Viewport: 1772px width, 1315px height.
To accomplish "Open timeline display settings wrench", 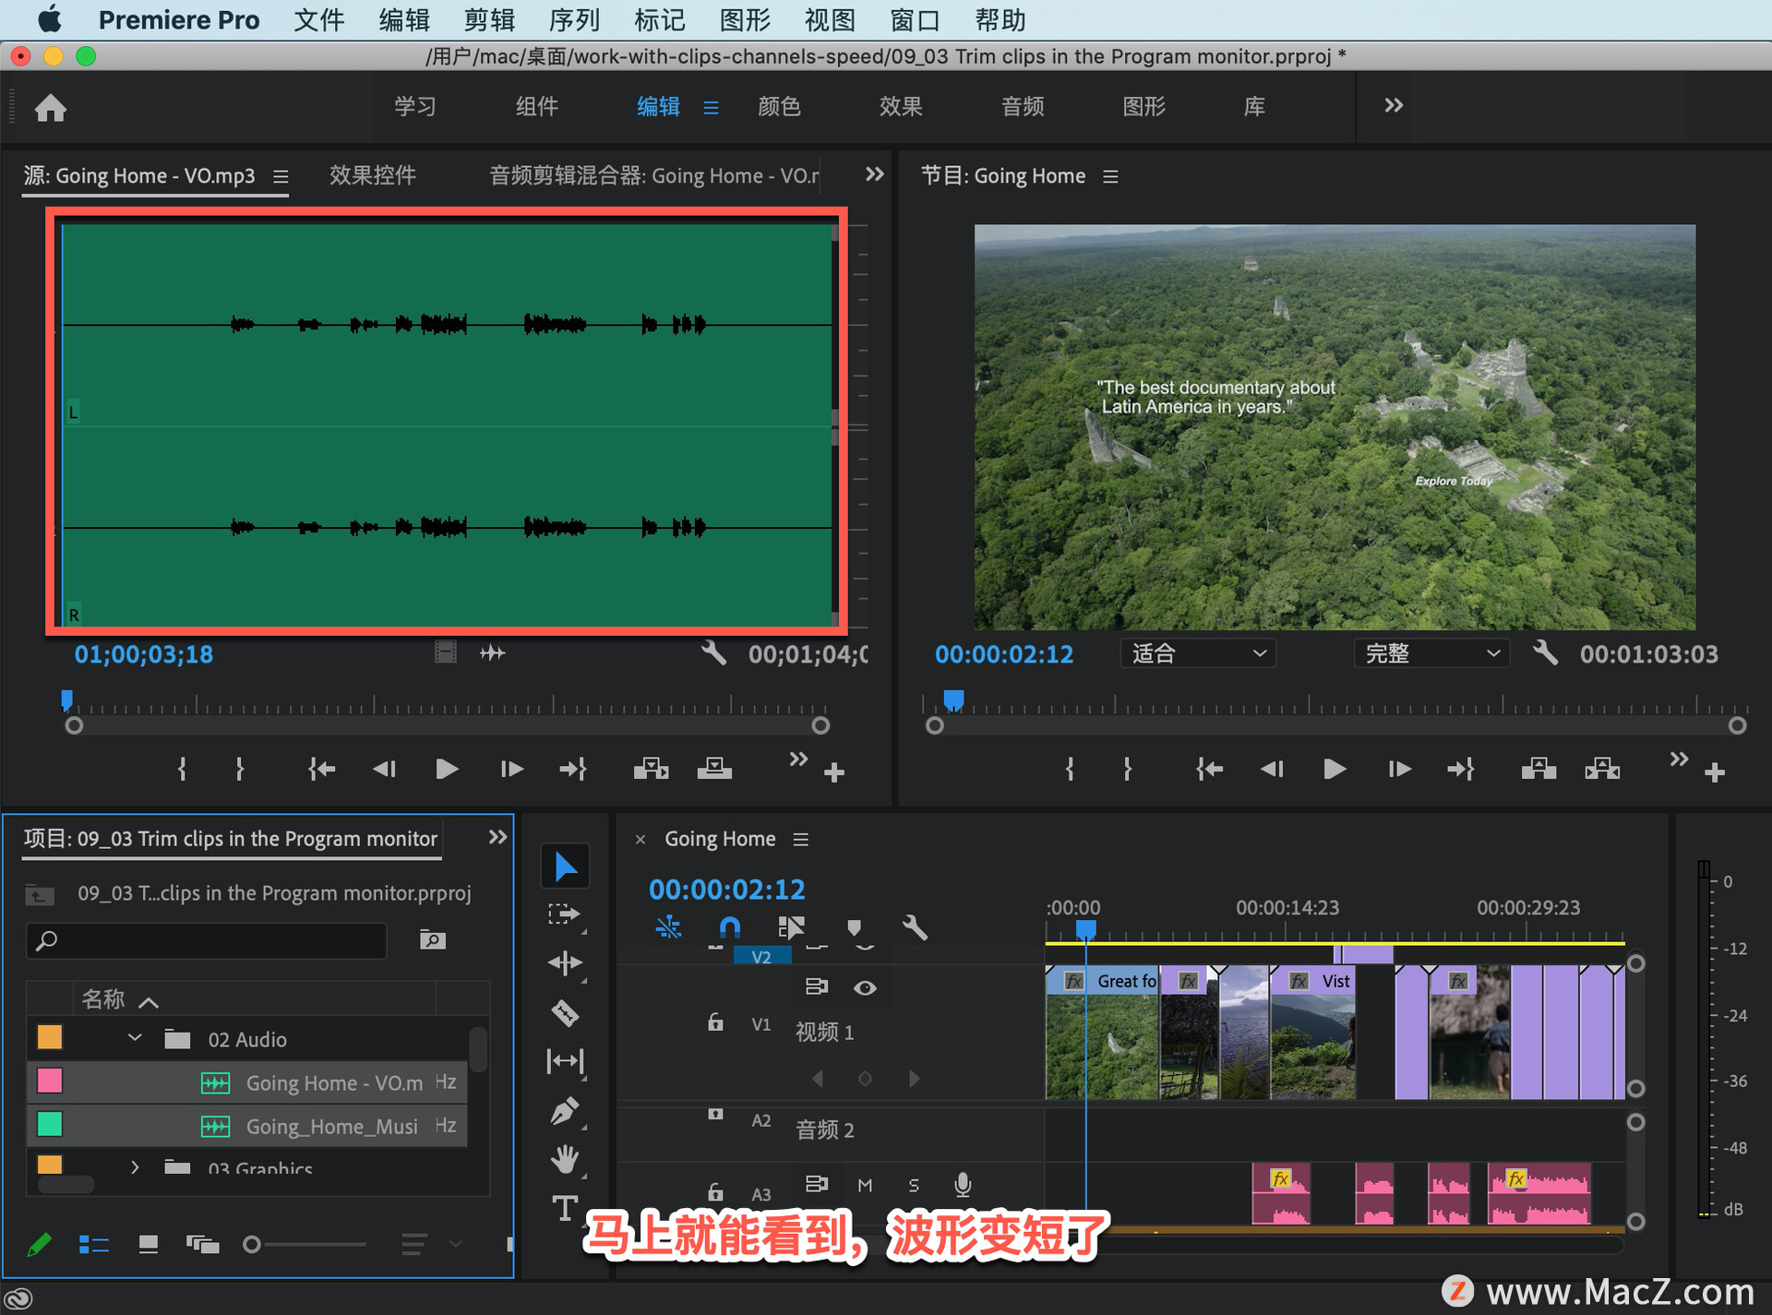I will click(914, 927).
